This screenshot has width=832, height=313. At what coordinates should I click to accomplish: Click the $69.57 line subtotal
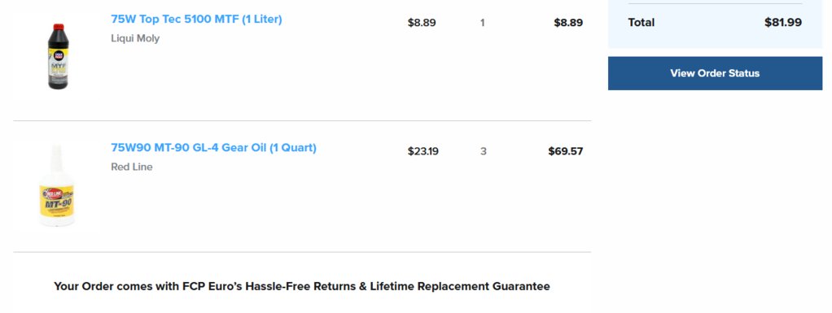(x=565, y=151)
